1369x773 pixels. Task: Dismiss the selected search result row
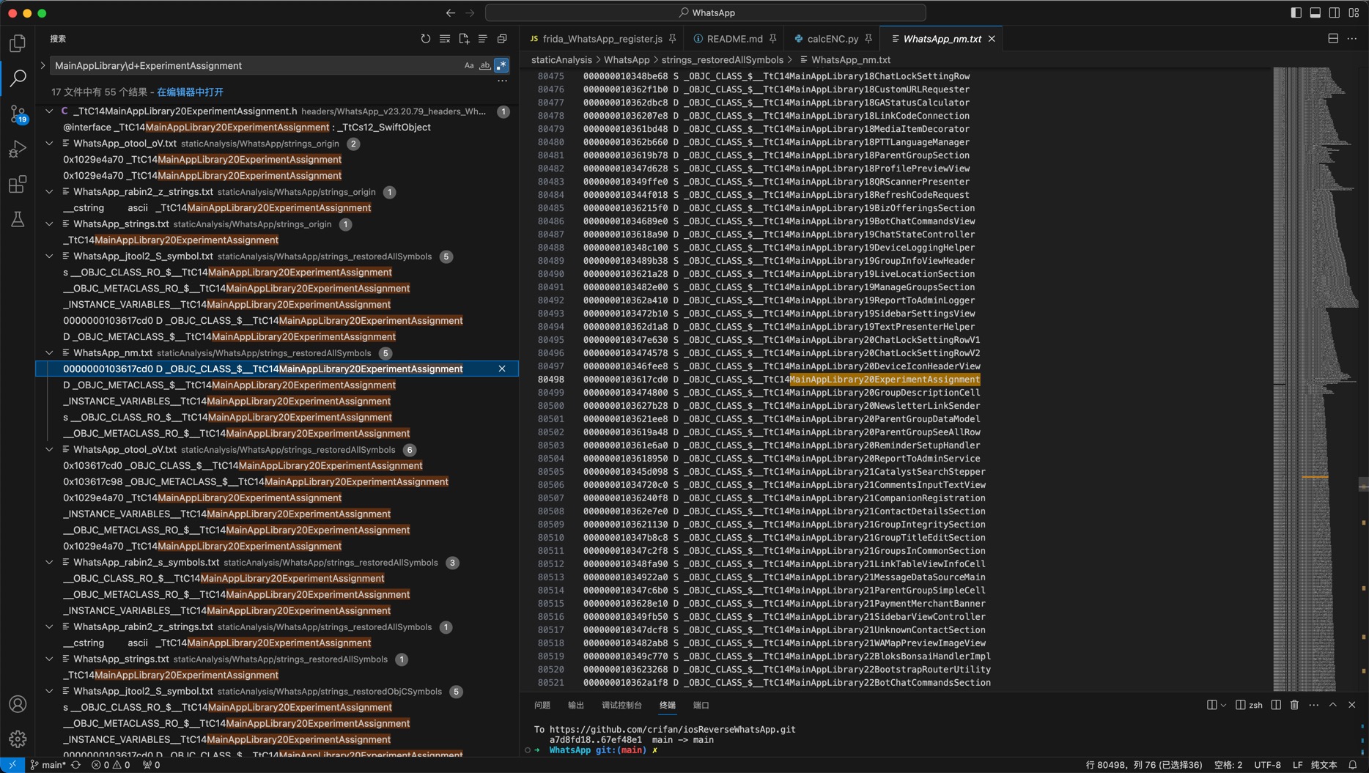pyautogui.click(x=502, y=369)
